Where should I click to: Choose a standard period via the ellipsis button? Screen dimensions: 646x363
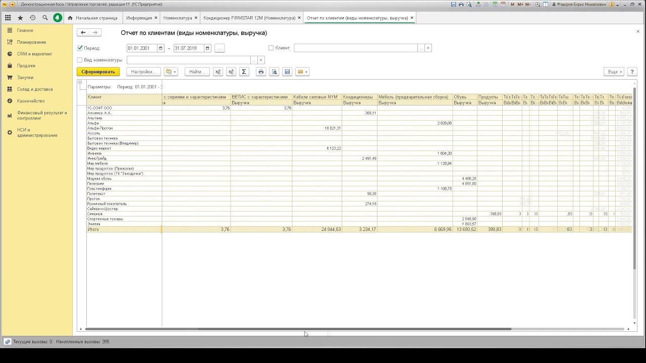[220, 48]
